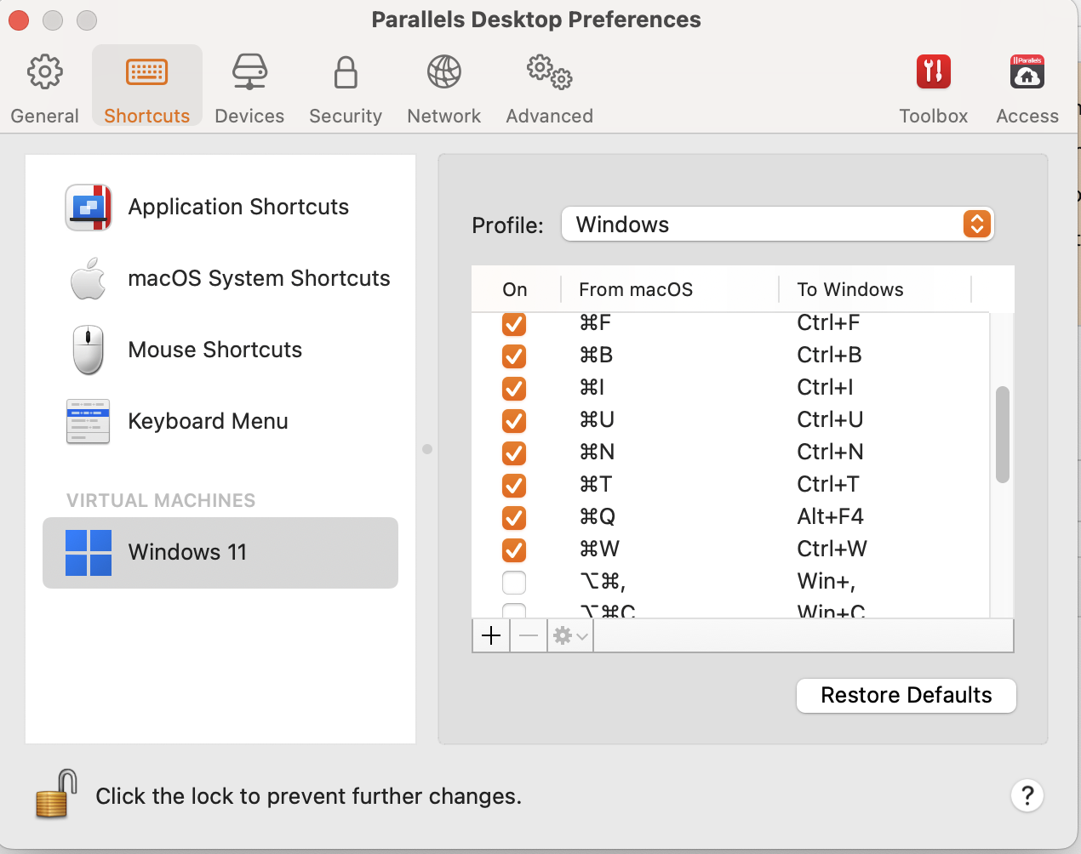1081x854 pixels.
Task: Click the help question mark button
Action: (x=1027, y=795)
